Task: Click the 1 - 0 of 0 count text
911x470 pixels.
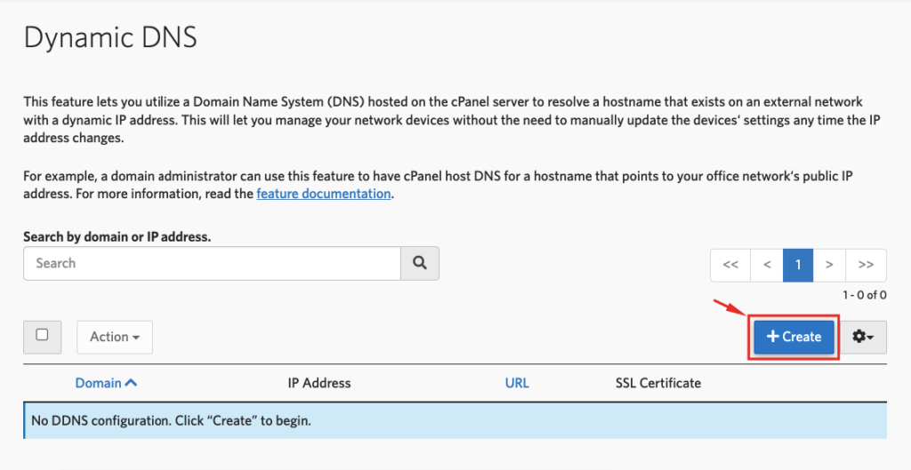Action: (x=865, y=295)
